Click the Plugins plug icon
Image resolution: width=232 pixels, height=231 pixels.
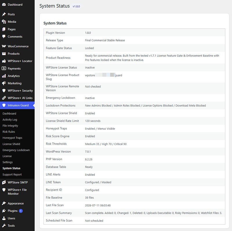tap(4, 211)
